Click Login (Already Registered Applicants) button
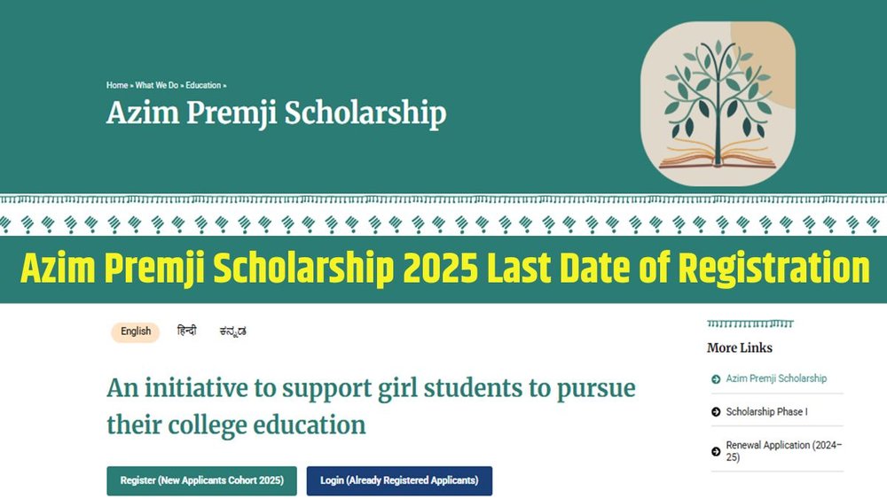The image size is (887, 499). [x=399, y=481]
